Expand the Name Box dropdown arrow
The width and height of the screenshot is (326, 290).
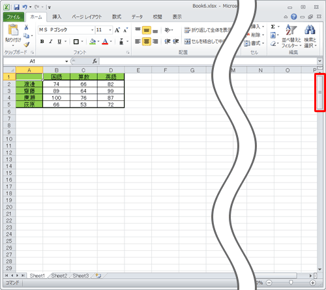pyautogui.click(x=67, y=61)
